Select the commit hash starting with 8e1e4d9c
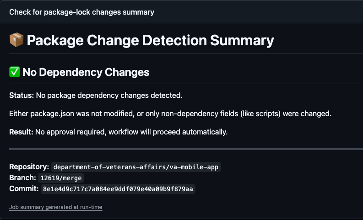This screenshot has width=363, height=220. pyautogui.click(x=118, y=189)
